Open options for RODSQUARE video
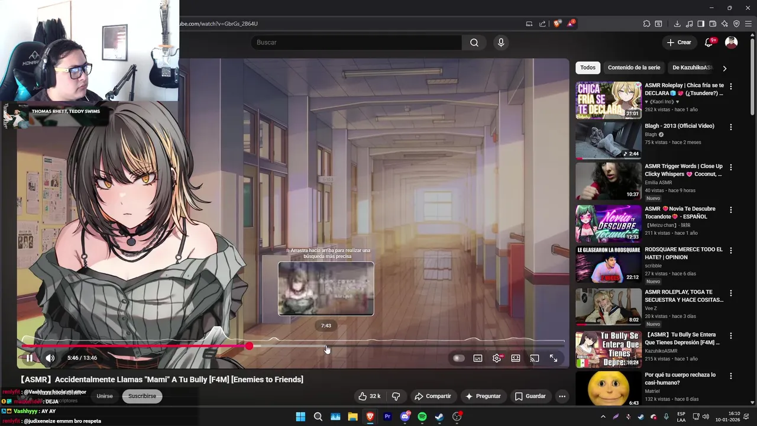This screenshot has width=757, height=426. pos(731,250)
